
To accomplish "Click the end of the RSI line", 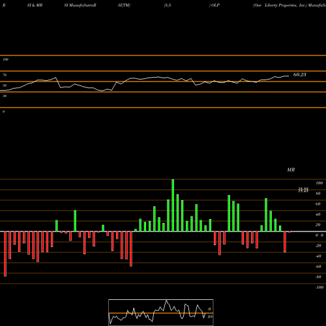I will pos(288,76).
